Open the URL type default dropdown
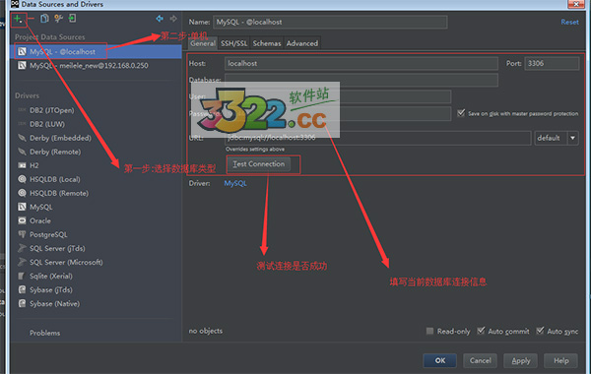The width and height of the screenshot is (591, 374). coord(556,138)
